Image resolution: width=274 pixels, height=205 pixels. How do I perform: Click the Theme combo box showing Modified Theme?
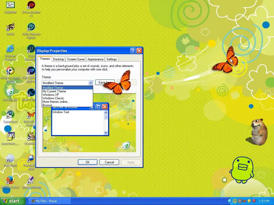pyautogui.click(x=67, y=83)
